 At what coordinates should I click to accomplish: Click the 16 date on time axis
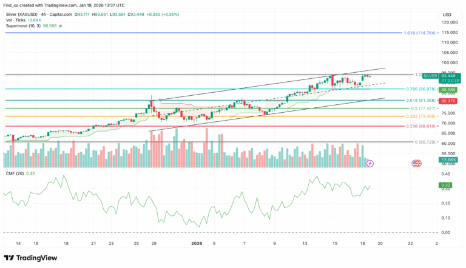coord(36,243)
